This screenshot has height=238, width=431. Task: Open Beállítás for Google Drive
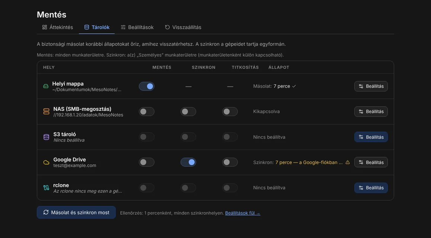point(371,162)
